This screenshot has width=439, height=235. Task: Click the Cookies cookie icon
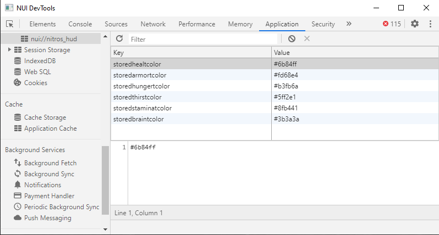coord(18,83)
